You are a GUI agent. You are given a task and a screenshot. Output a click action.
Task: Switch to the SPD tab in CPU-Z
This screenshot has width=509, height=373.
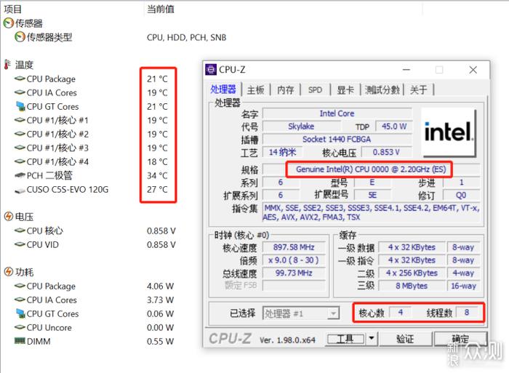[x=315, y=90]
